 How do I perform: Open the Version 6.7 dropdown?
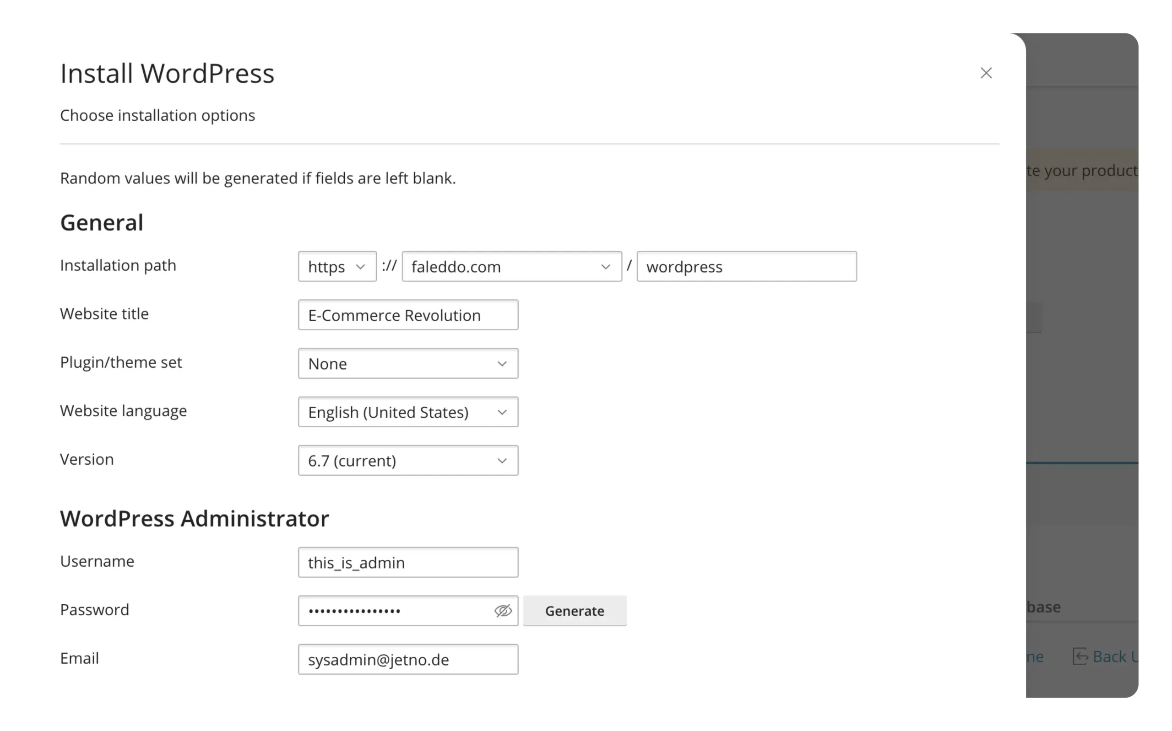pyautogui.click(x=408, y=460)
